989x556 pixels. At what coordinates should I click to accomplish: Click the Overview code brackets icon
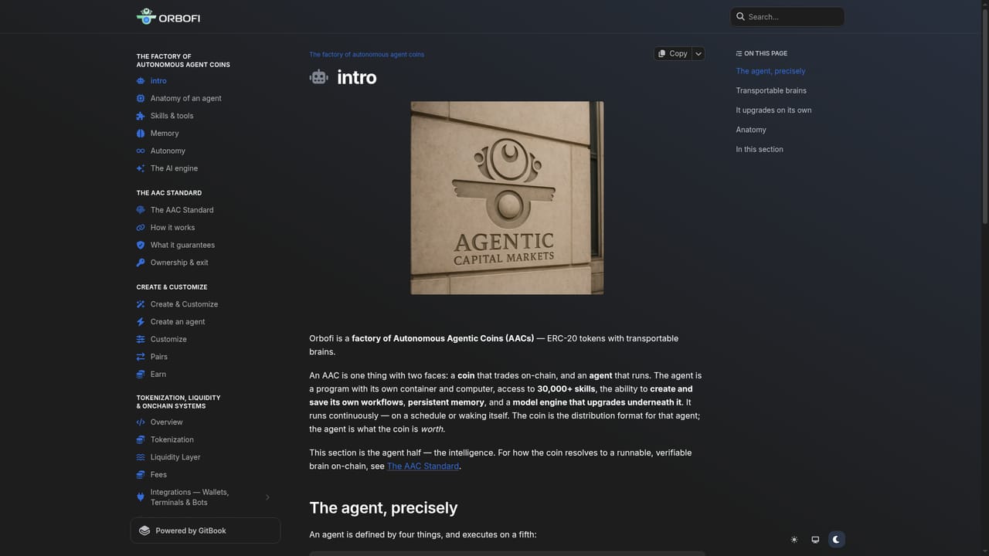click(x=141, y=422)
